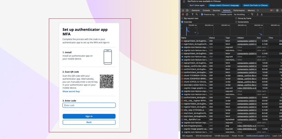Click the Sign in button
Viewport: 282px width, 139px height.
pyautogui.click(x=89, y=116)
